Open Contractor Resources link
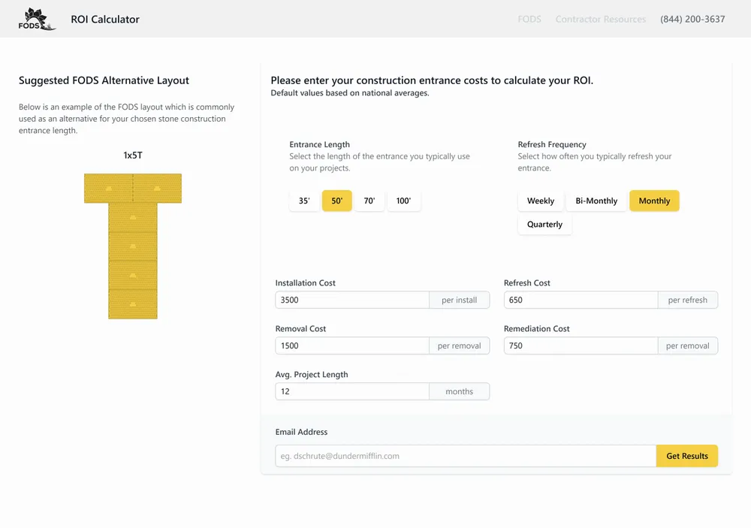 [601, 20]
